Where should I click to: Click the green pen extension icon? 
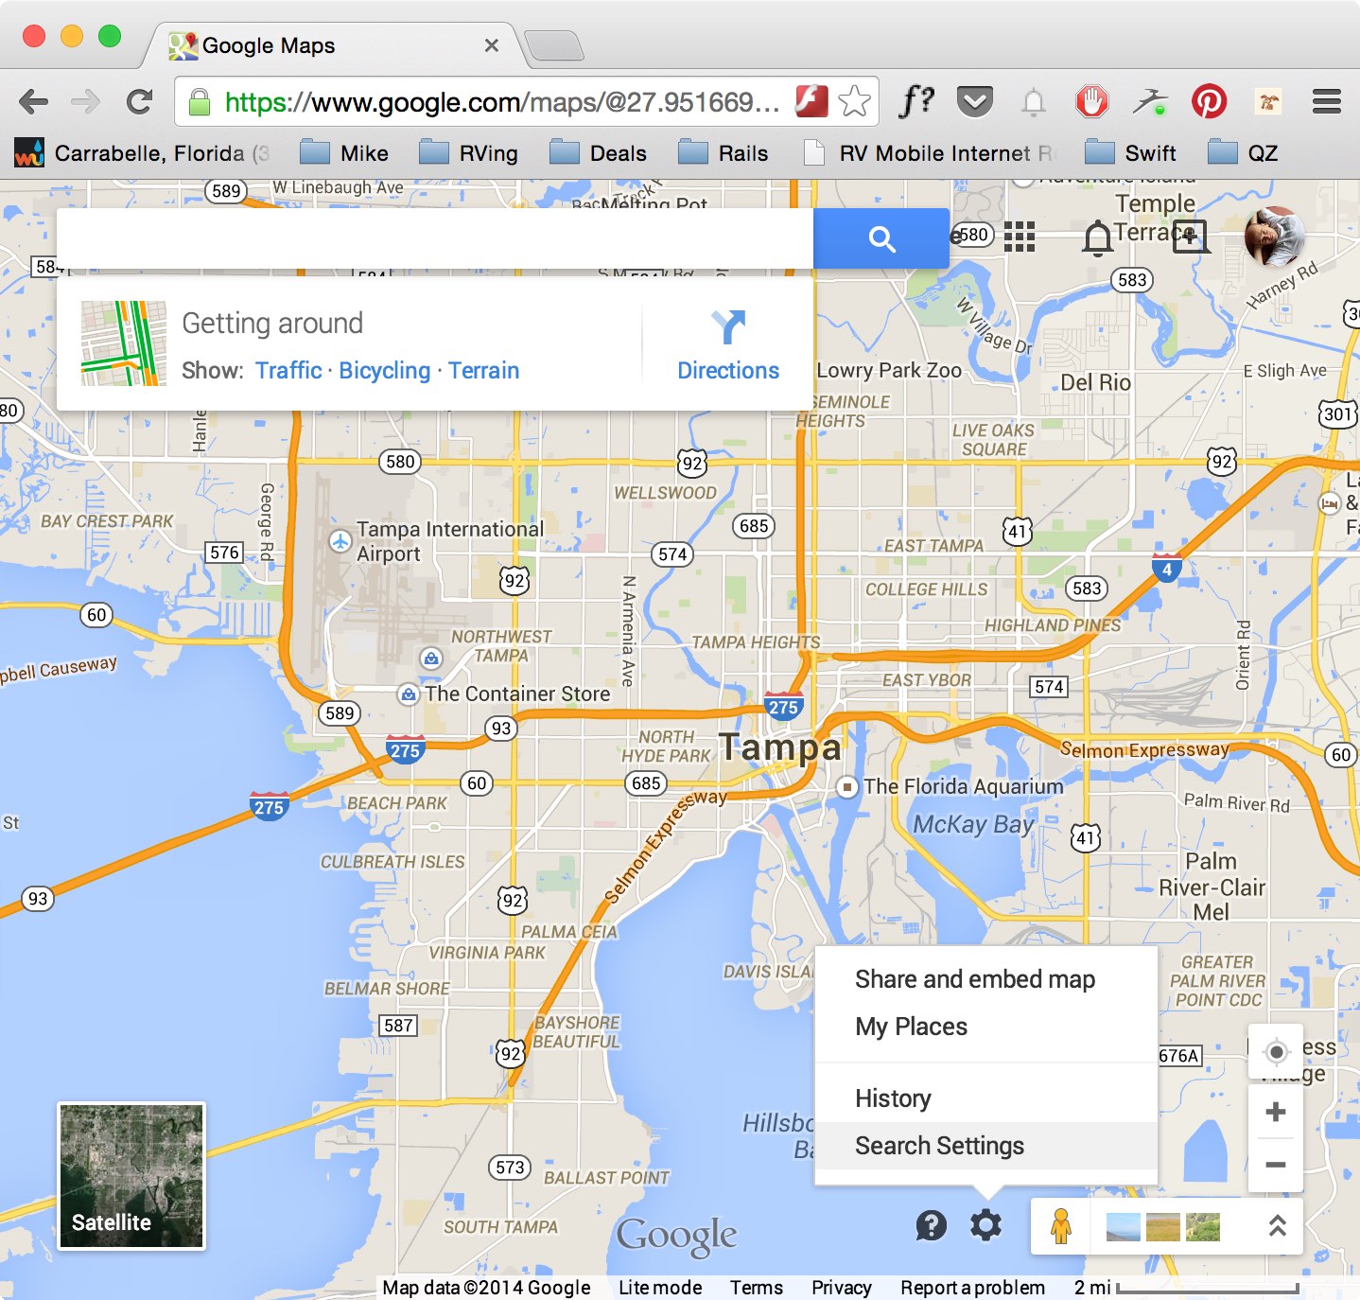pos(1150,101)
